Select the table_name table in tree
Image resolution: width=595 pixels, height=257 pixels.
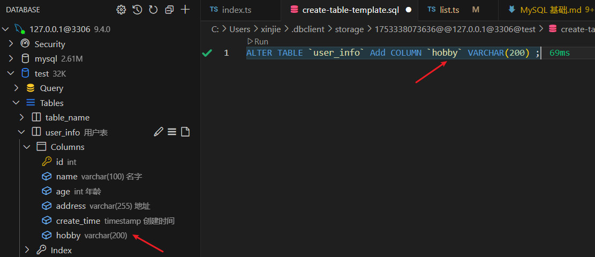(67, 117)
